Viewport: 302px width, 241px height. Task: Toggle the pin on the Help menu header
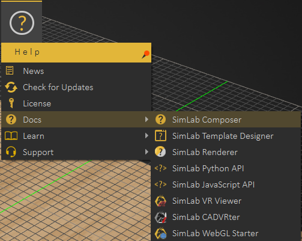tap(145, 55)
